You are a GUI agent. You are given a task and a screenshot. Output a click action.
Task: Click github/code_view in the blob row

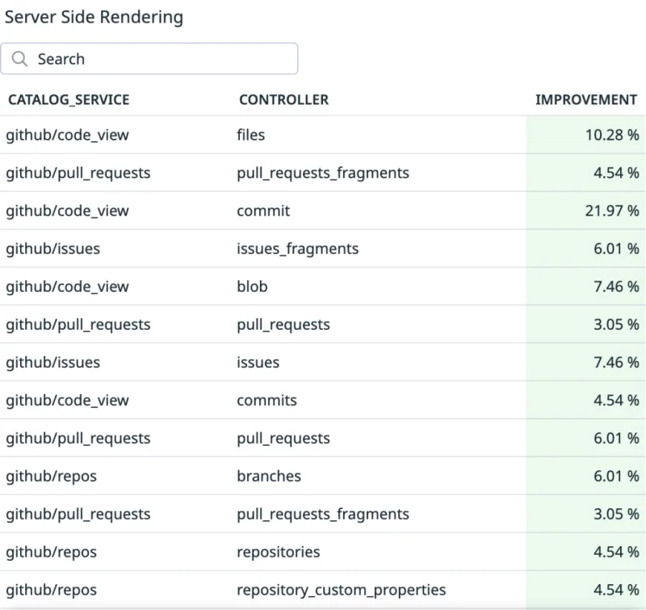coord(67,287)
